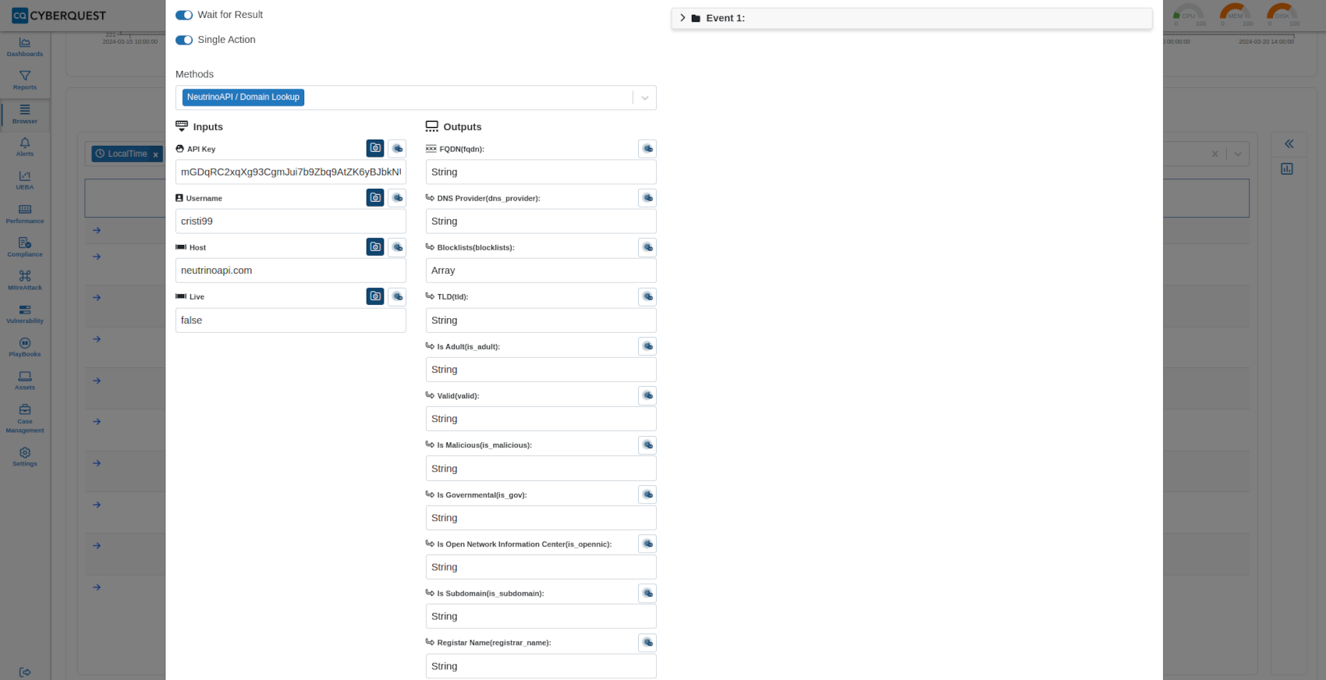Click the Blocklists output Array field
This screenshot has width=1326, height=680.
click(541, 271)
